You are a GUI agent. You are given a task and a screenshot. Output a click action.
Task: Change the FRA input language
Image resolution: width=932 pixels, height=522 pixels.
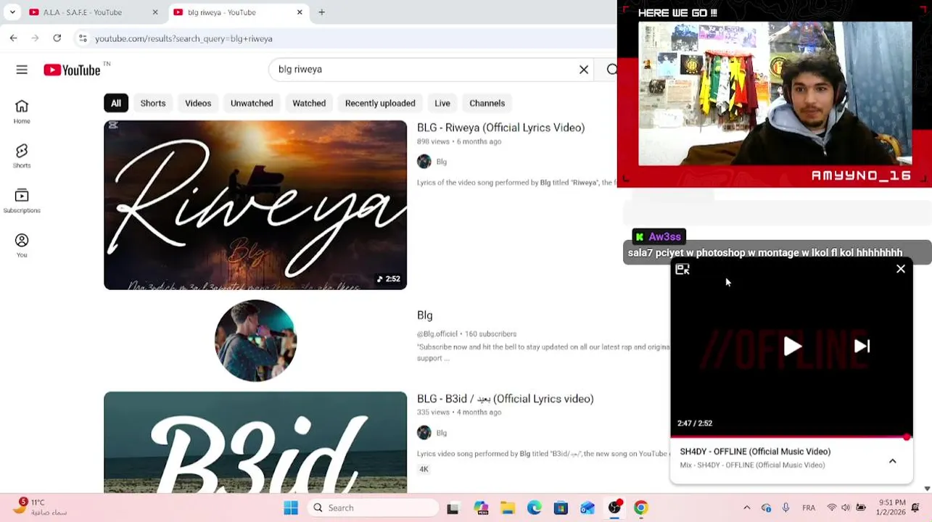pyautogui.click(x=809, y=508)
